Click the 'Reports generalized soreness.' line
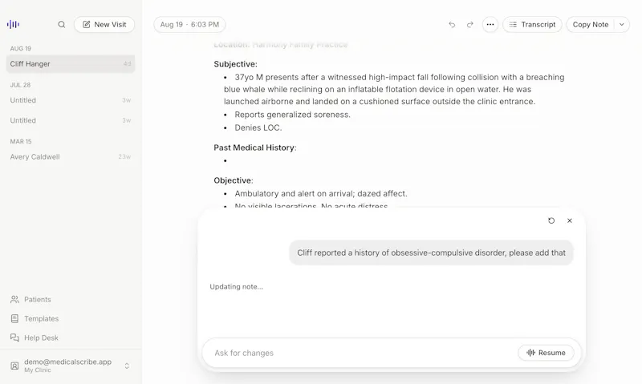 pyautogui.click(x=292, y=115)
